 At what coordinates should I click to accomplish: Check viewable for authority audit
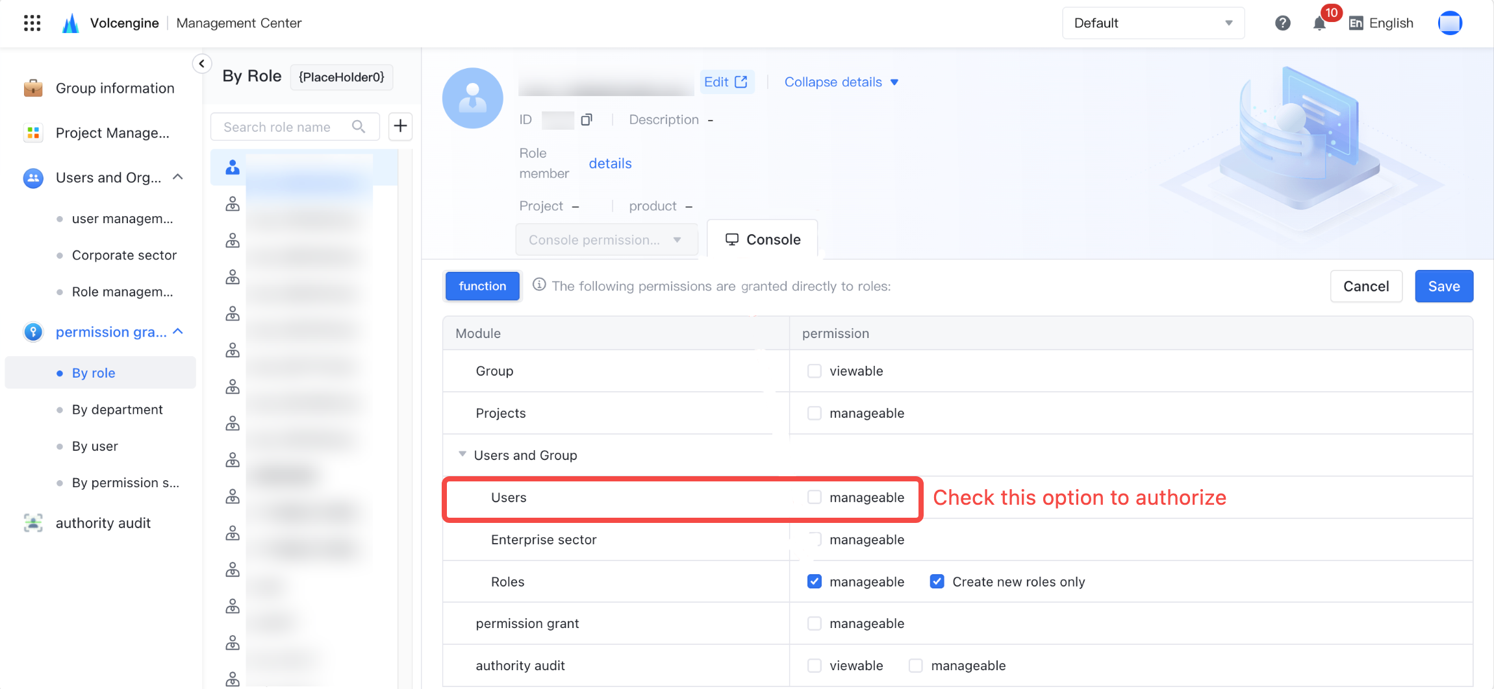click(815, 666)
